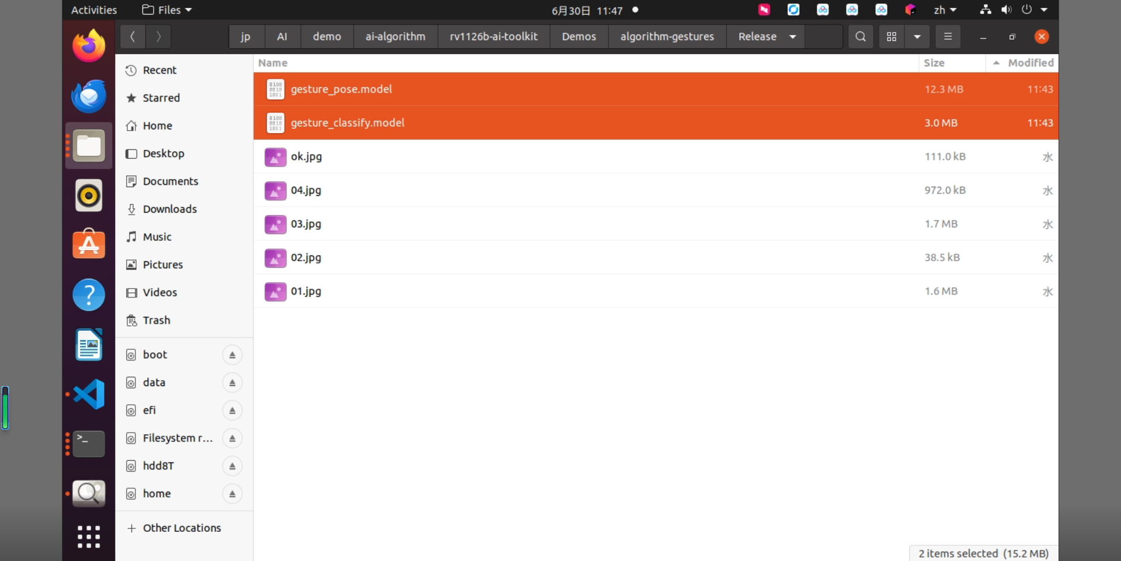
Task: Select ok.jpg file
Action: click(x=656, y=157)
